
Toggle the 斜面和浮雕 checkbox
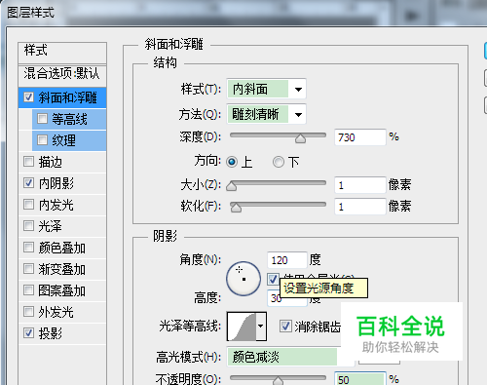[28, 96]
